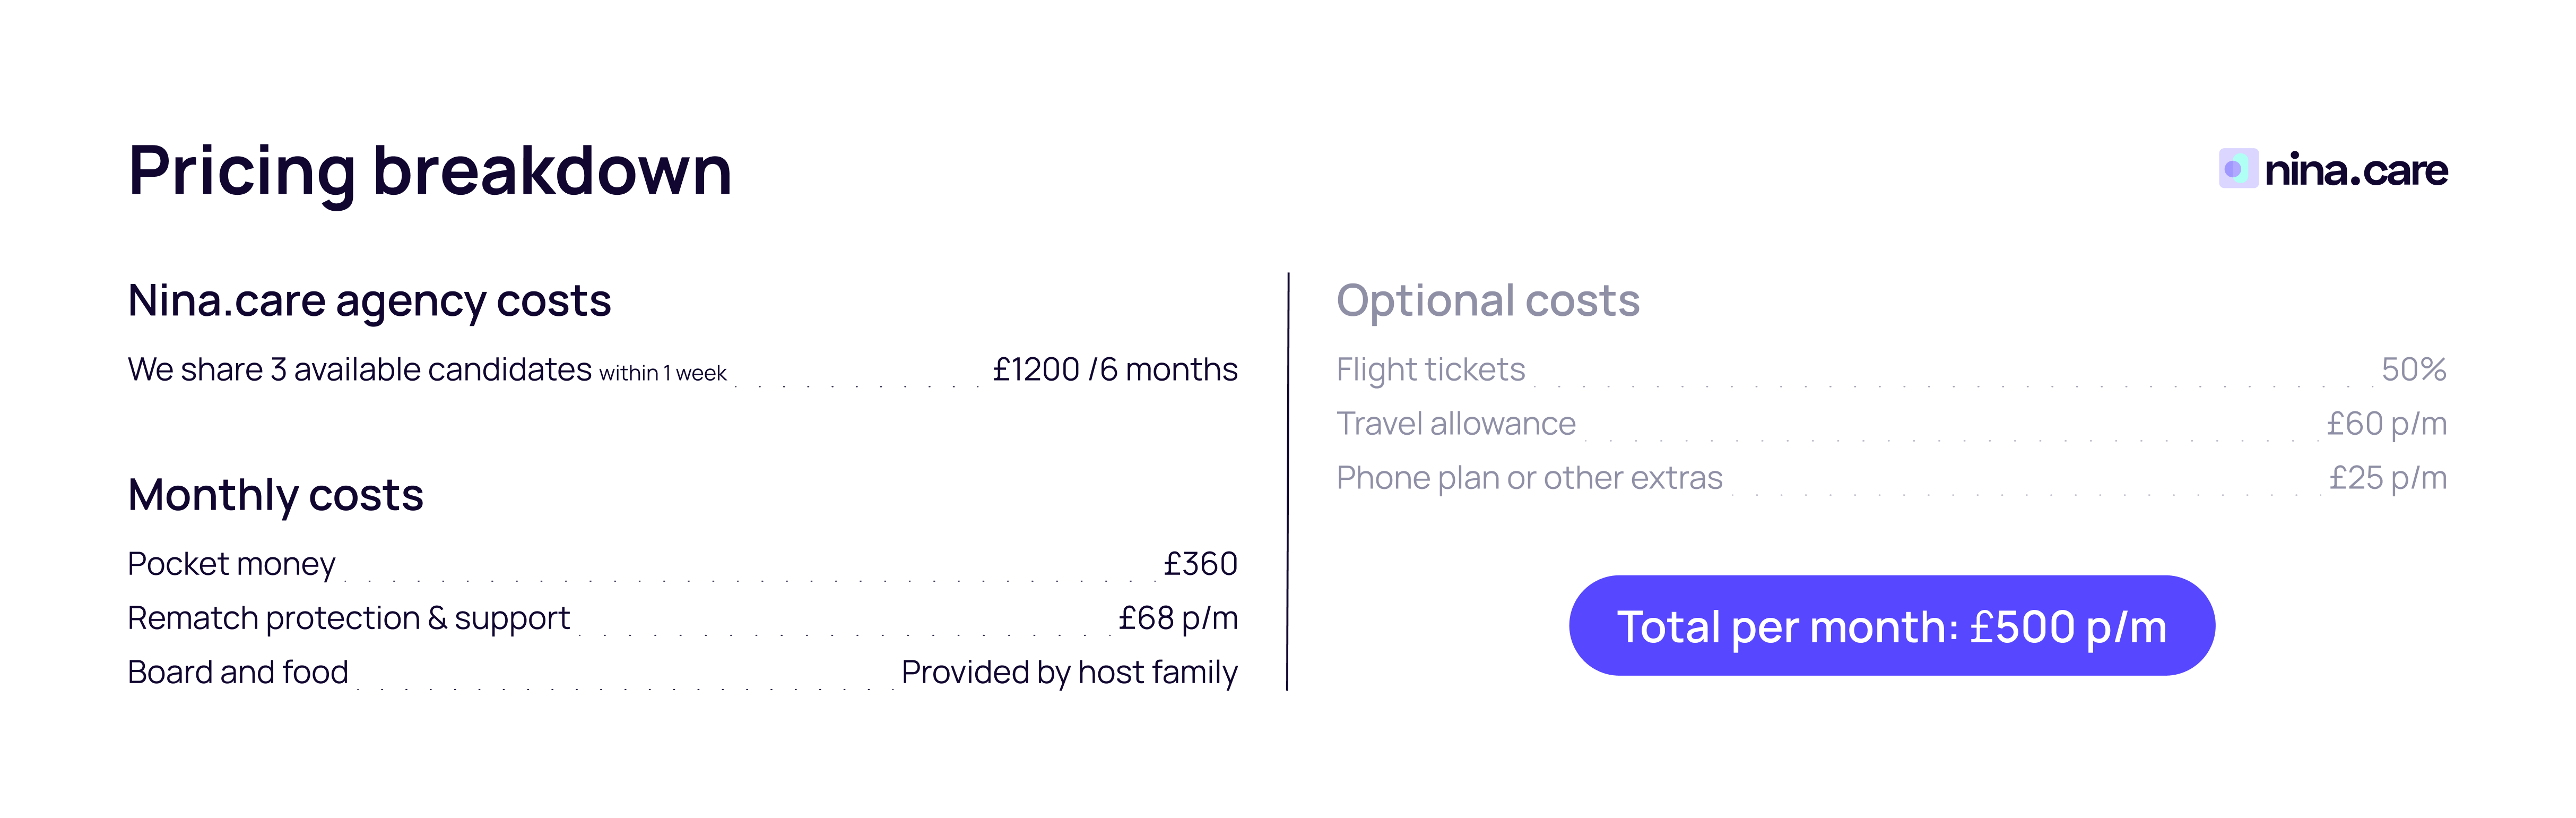Click the Optional costs heading
The width and height of the screenshot is (2576, 818).
[1487, 301]
